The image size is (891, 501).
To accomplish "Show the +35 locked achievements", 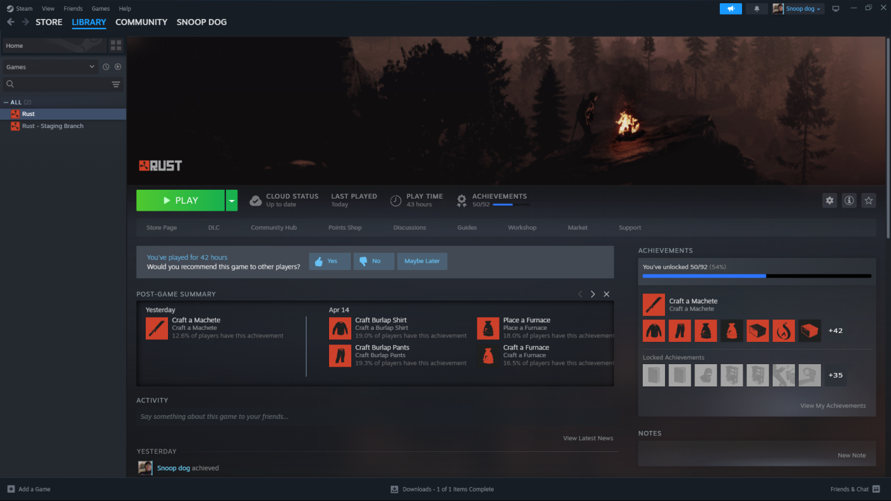I will pos(836,376).
